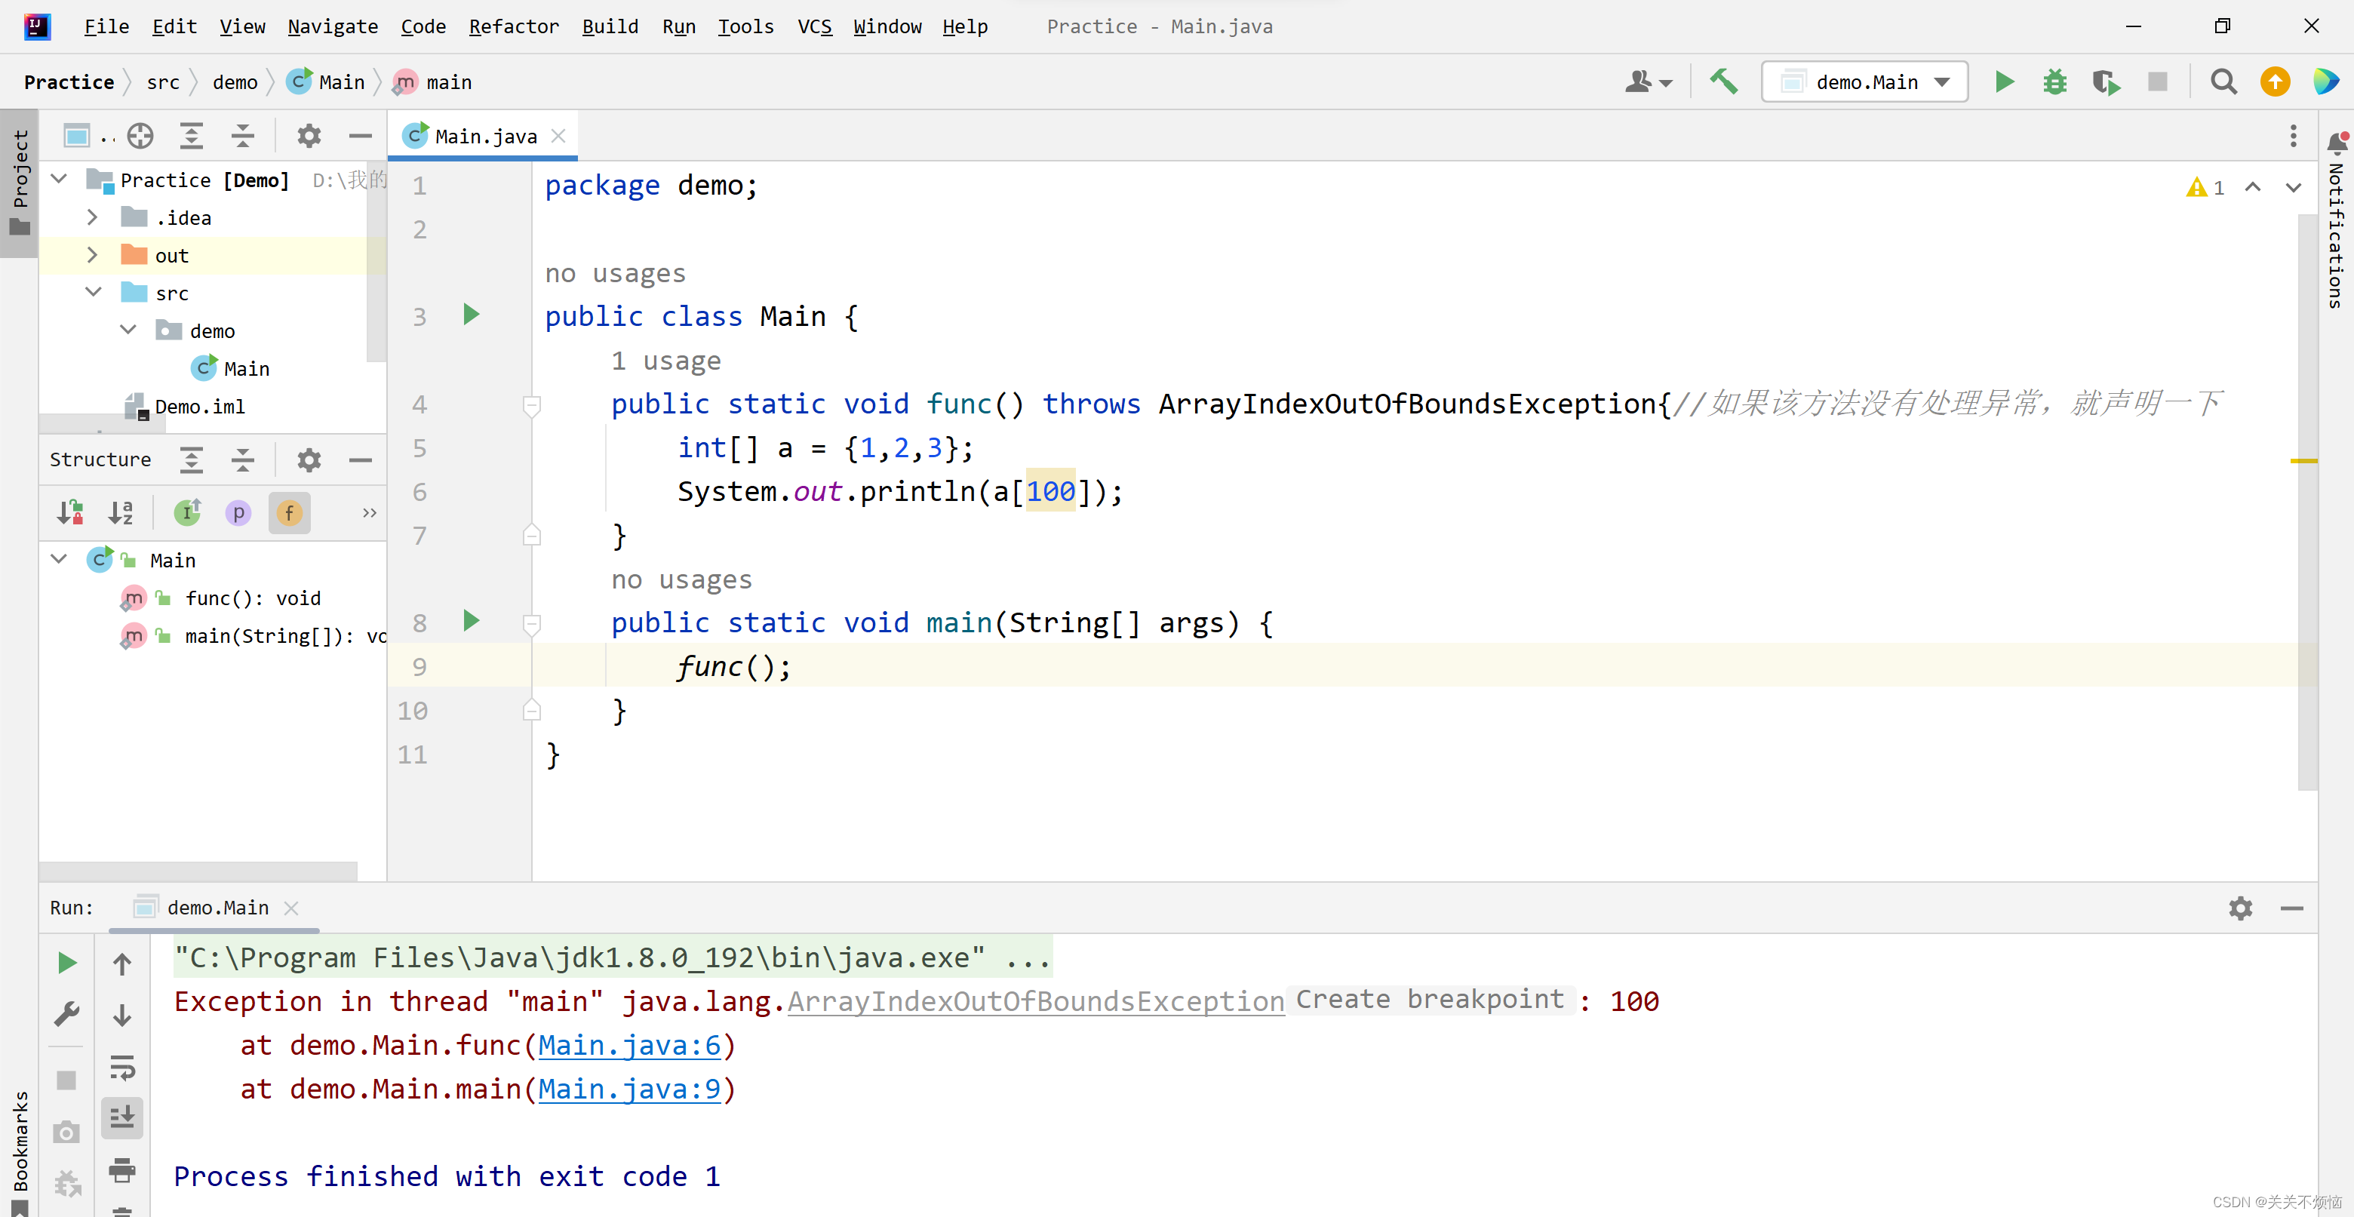
Task: Select func(): void in Structure tree
Action: tap(252, 598)
